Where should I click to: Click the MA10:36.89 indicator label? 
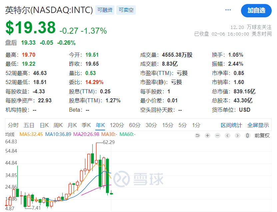point(58,134)
